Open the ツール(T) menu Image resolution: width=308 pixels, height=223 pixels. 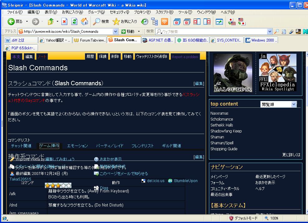(185, 12)
